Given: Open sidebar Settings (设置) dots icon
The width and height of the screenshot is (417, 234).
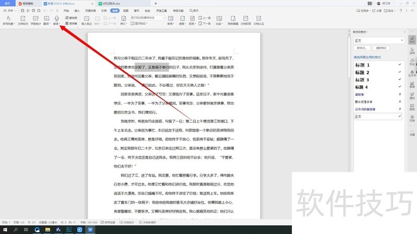Looking at the screenshot, I should (412, 133).
